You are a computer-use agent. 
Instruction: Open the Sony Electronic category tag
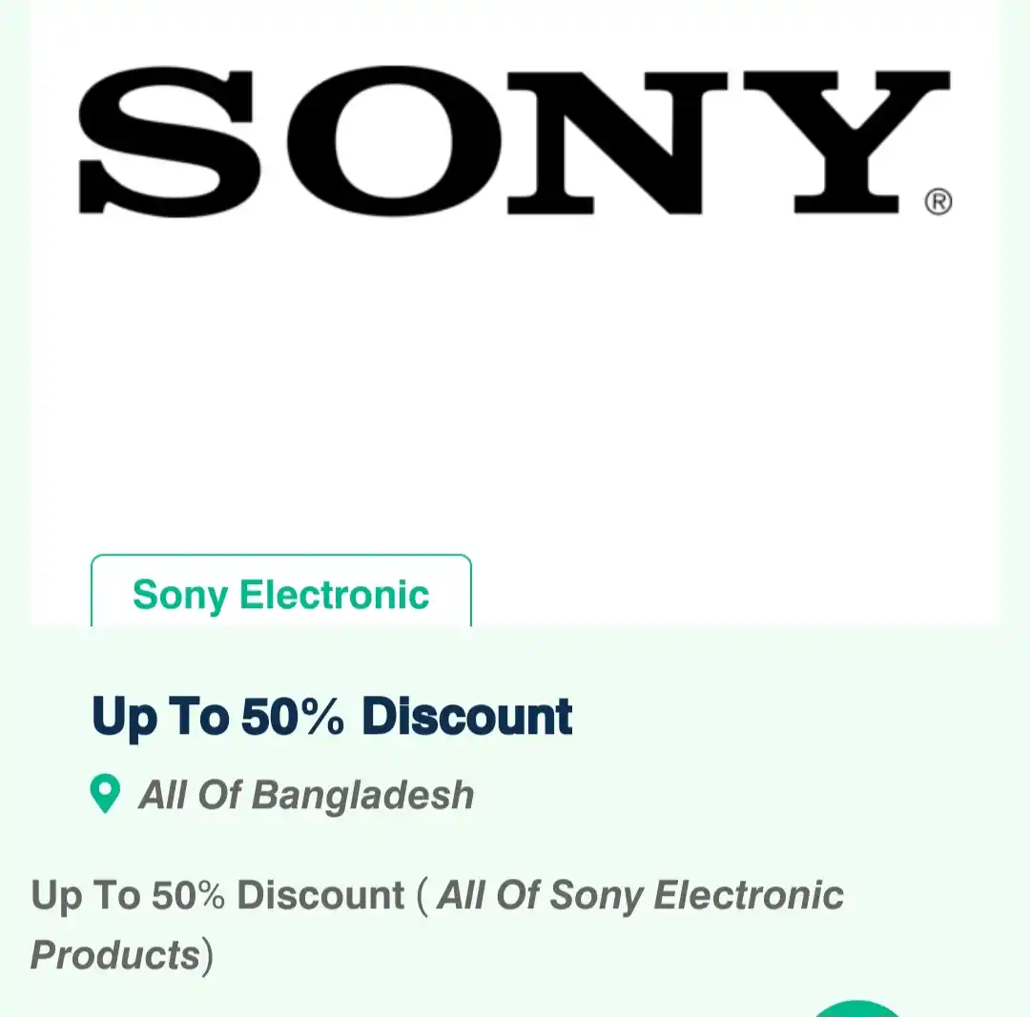281,594
